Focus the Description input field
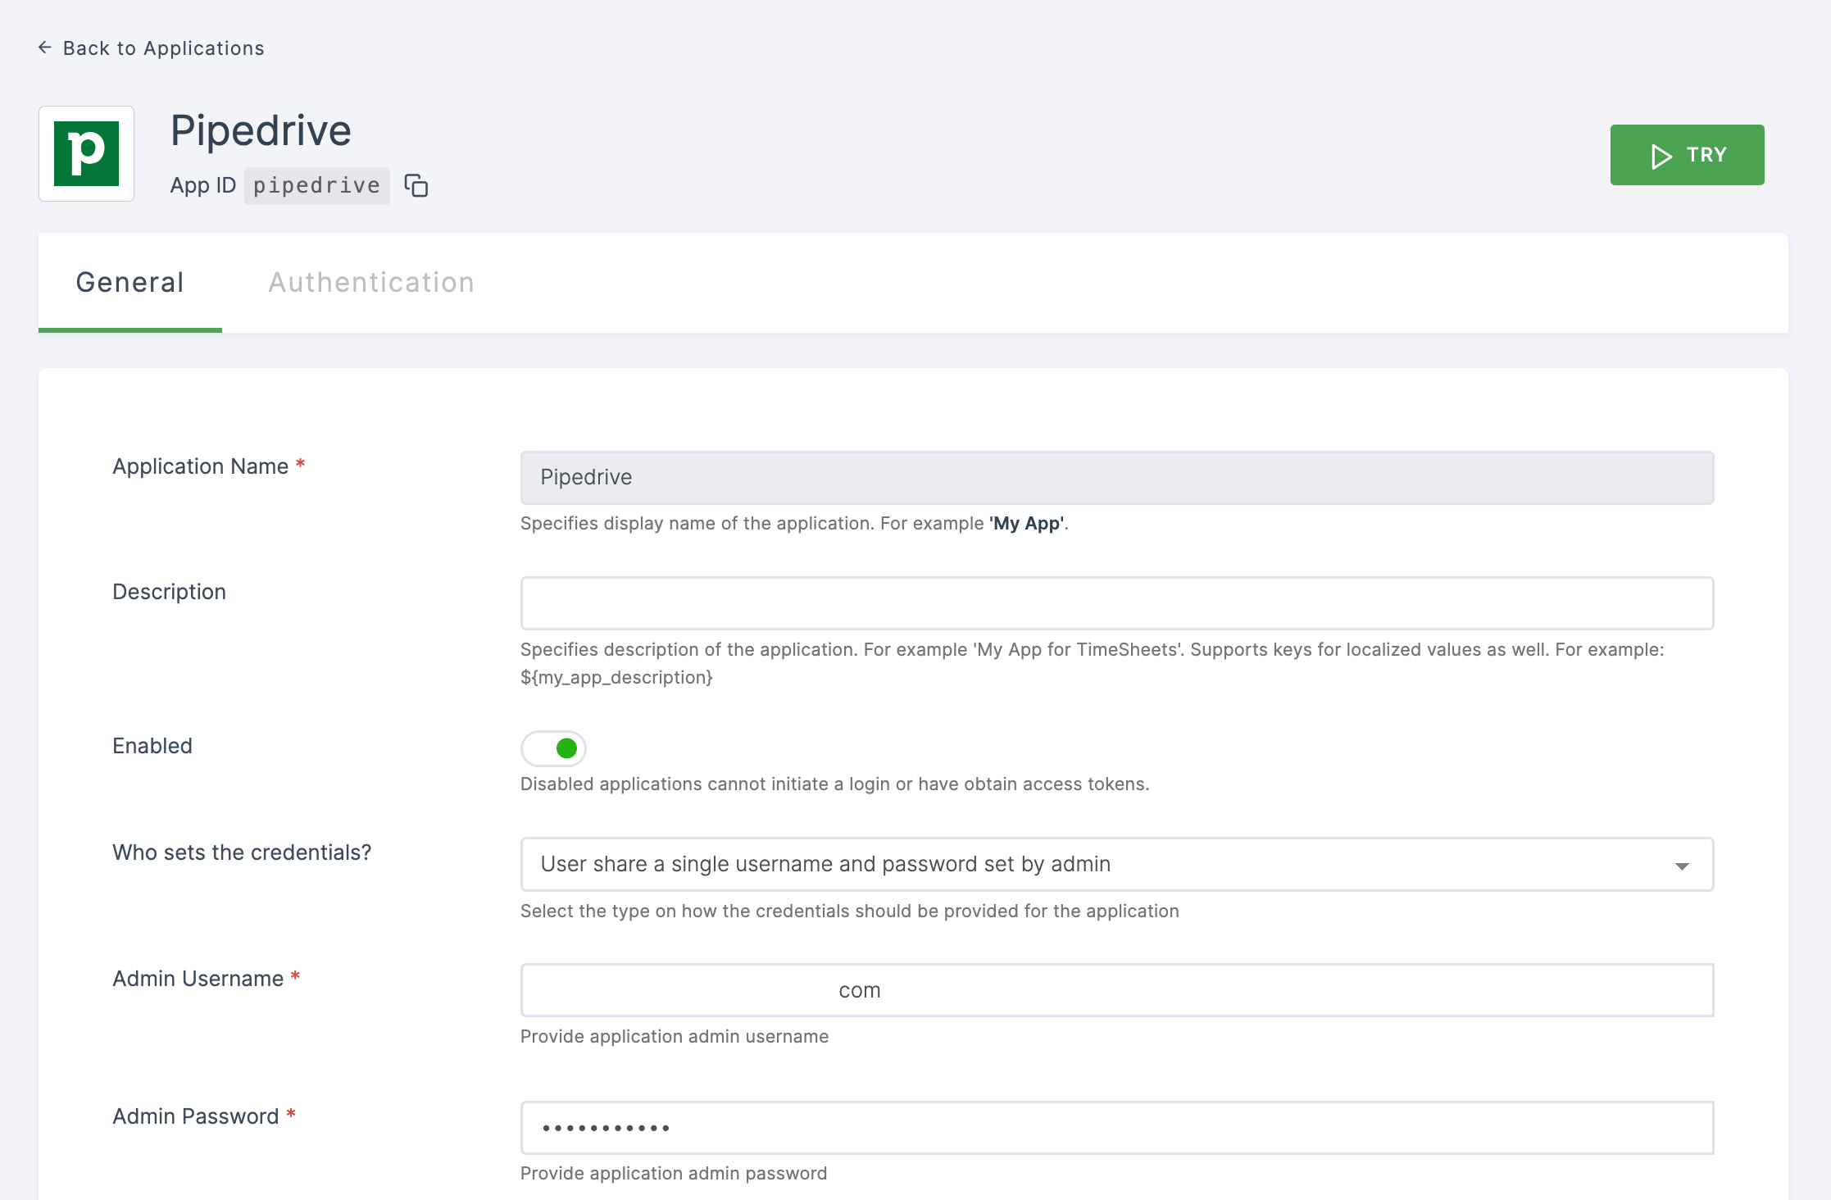This screenshot has width=1831, height=1200. 1117,603
